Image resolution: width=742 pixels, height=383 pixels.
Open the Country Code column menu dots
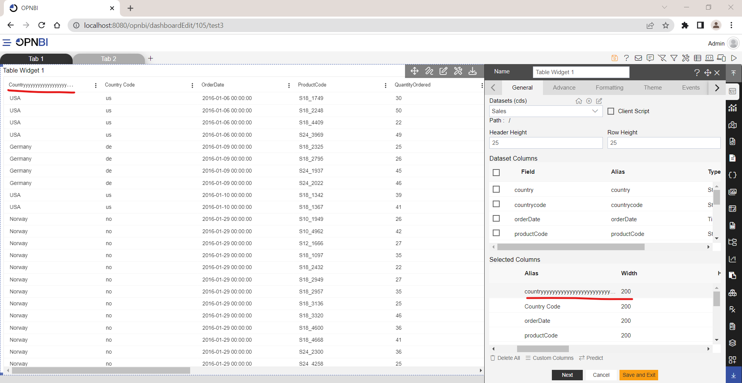pyautogui.click(x=192, y=85)
